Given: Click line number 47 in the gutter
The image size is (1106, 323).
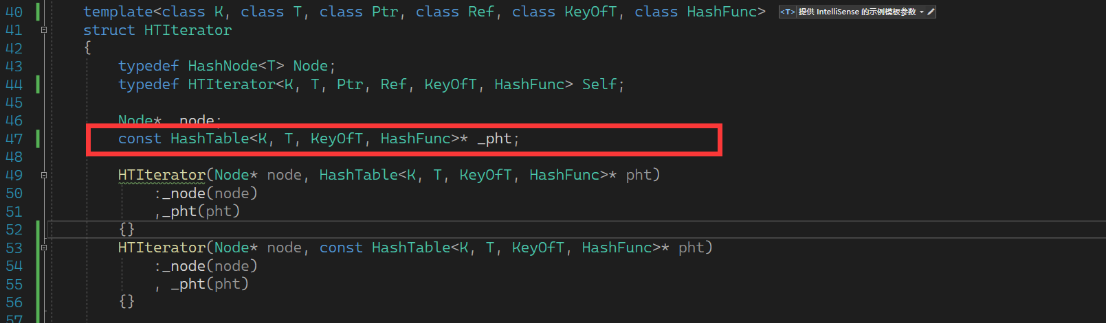Looking at the screenshot, I should [14, 139].
